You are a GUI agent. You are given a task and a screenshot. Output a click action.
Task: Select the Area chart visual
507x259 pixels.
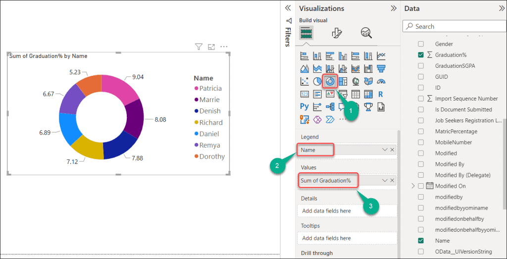[304, 68]
